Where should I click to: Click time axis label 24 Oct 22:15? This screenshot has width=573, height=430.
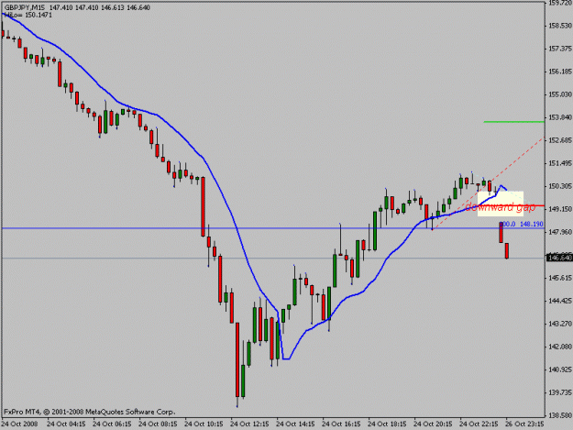click(479, 424)
